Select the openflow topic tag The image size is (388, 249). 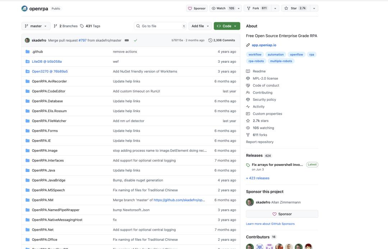click(296, 54)
